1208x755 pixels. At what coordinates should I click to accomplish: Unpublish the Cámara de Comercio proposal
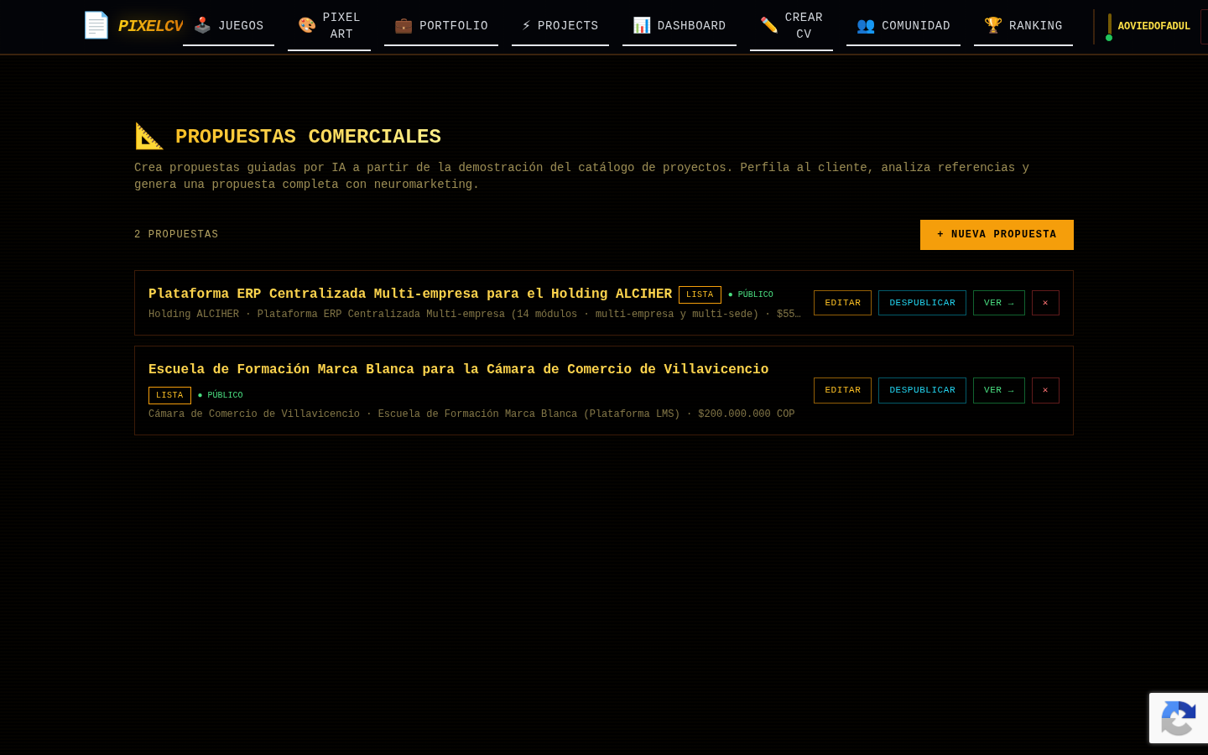tap(922, 390)
